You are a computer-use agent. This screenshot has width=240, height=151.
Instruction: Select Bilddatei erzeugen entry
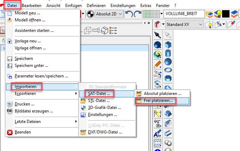click(42, 111)
